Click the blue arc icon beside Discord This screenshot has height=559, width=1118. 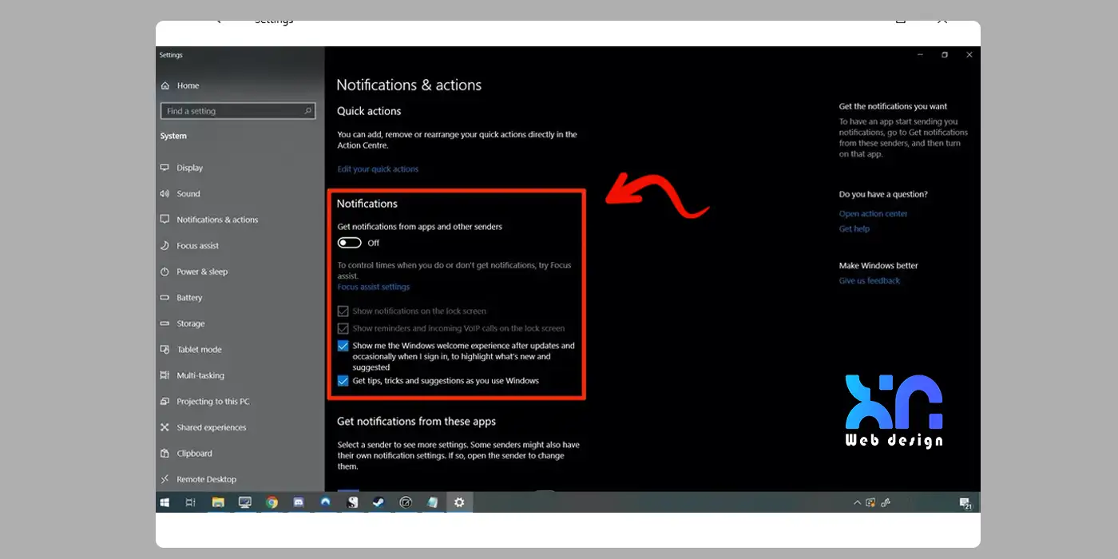[x=326, y=502]
